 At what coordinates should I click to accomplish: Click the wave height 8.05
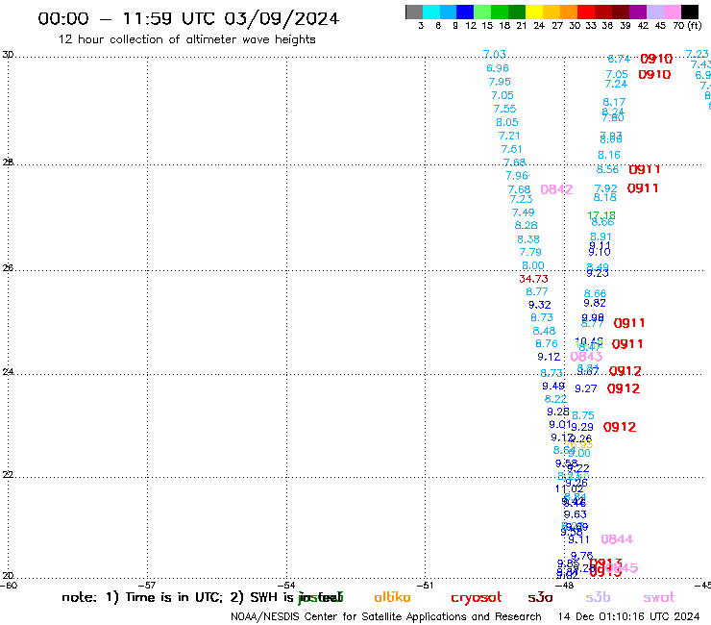[x=507, y=122]
